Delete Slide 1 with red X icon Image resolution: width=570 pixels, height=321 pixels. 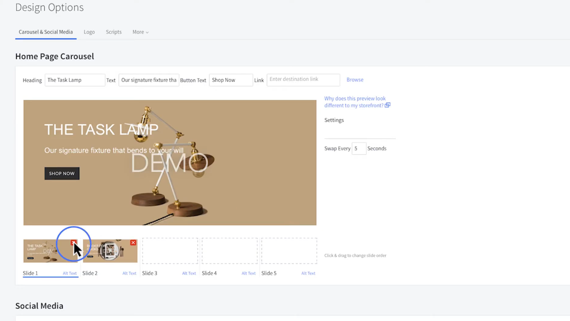click(74, 243)
